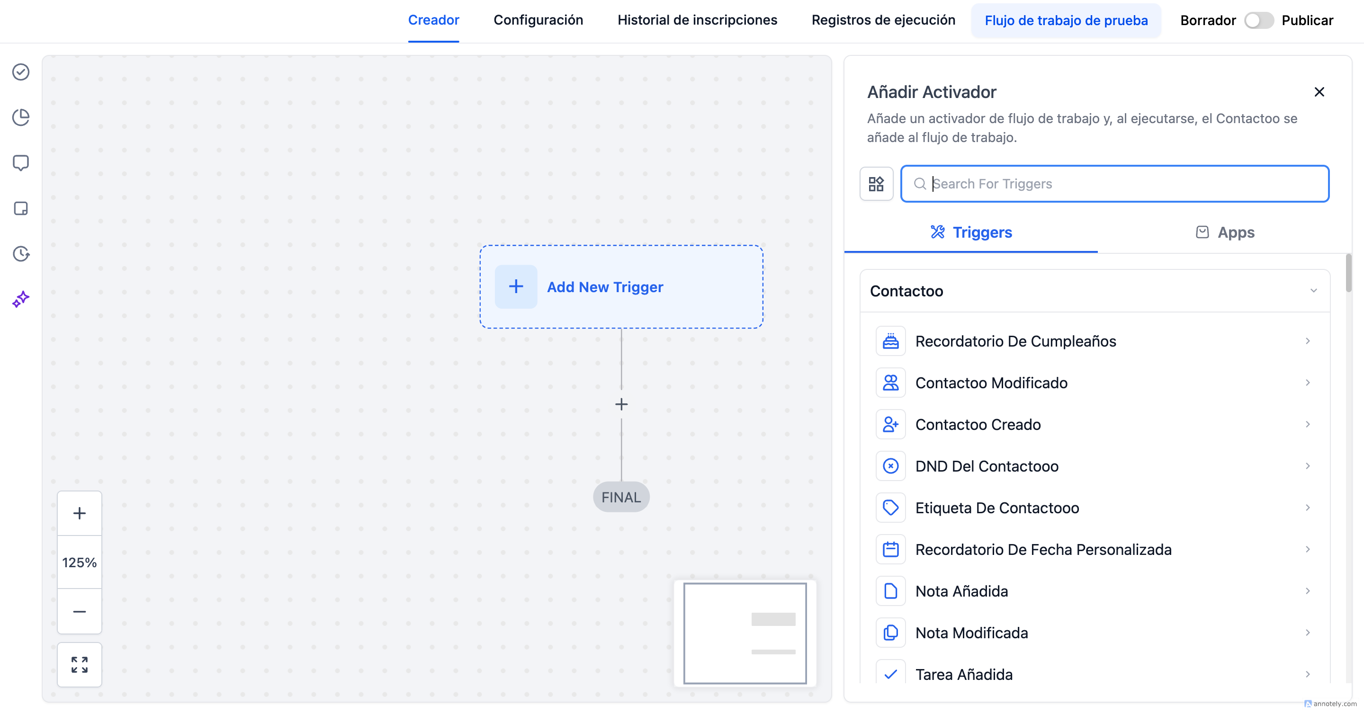This screenshot has width=1364, height=714.
Task: Switch to the Apps tab
Action: tap(1225, 232)
